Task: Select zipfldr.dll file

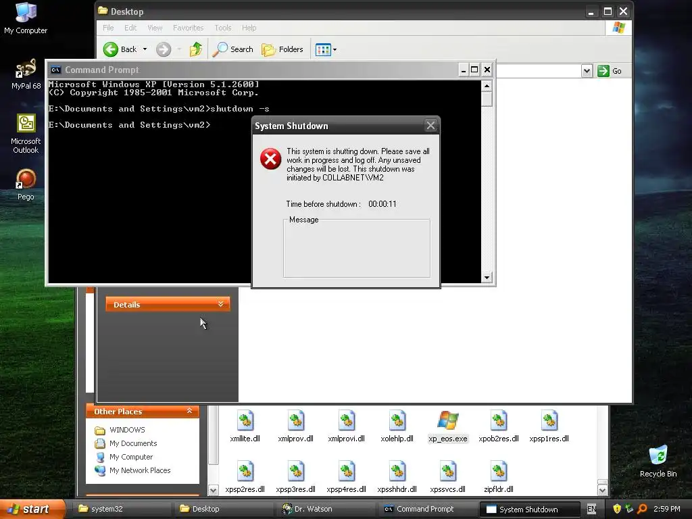Action: click(499, 477)
